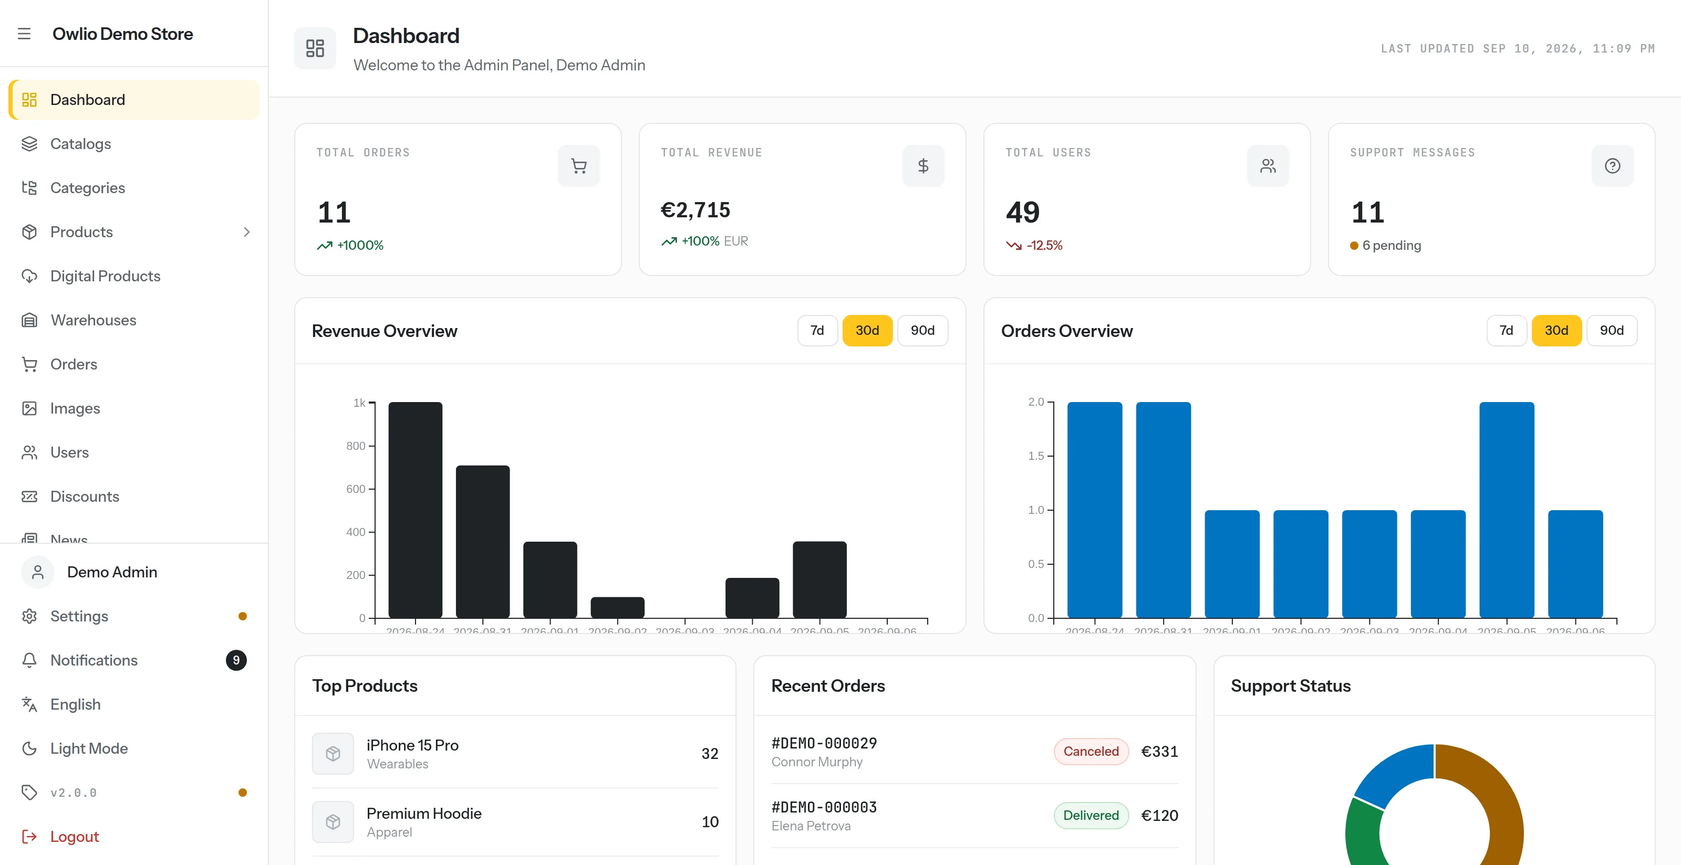Select 30d range in Revenue Overview

(x=867, y=331)
